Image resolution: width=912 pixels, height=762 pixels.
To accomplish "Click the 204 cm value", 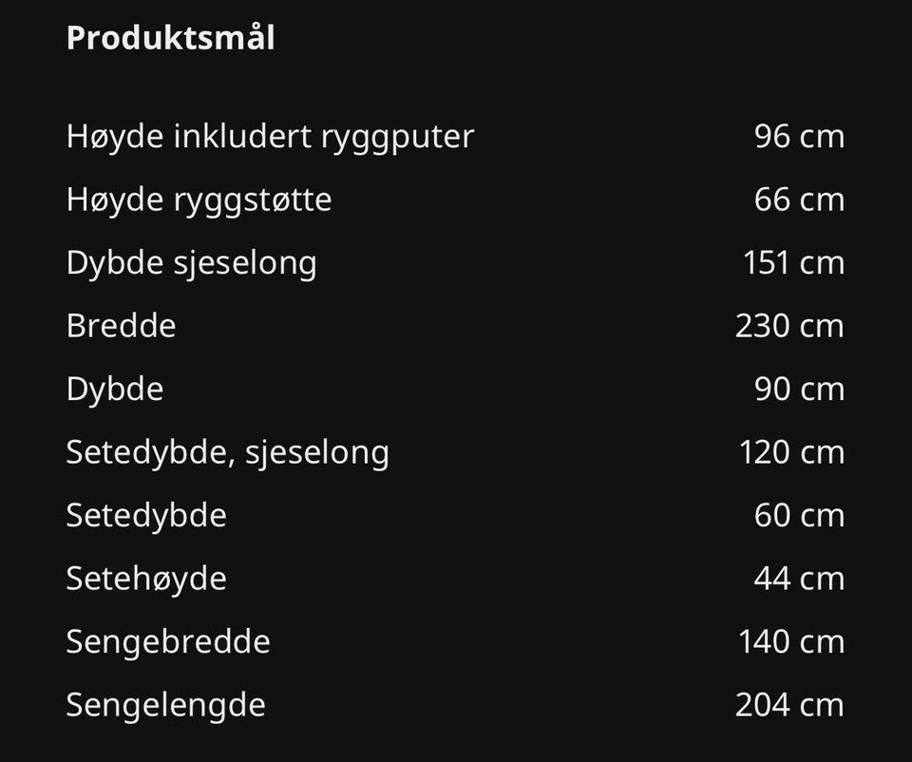I will pyautogui.click(x=789, y=705).
